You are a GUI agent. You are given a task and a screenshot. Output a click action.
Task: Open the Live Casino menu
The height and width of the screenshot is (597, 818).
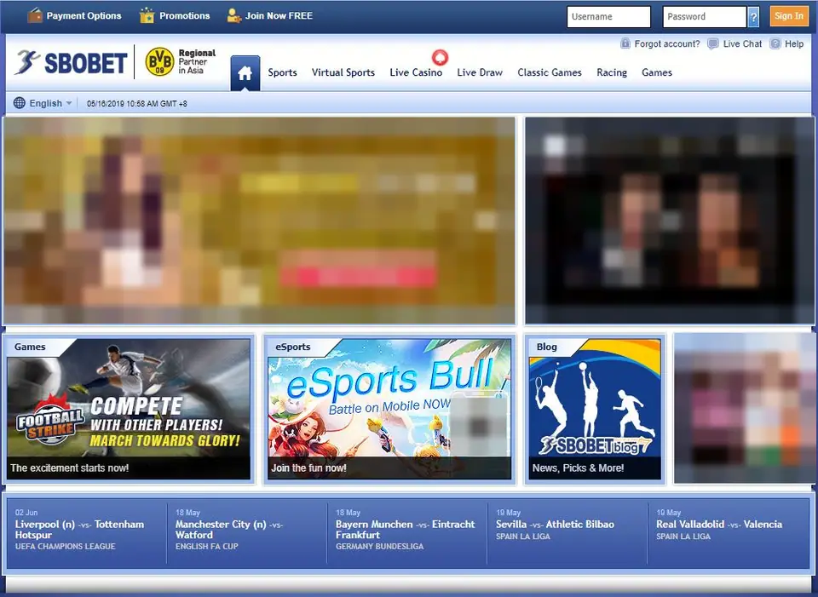coord(416,72)
